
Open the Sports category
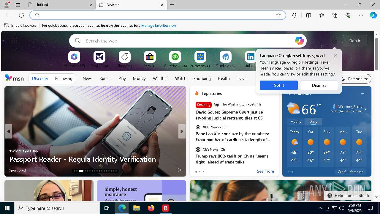pos(105,78)
